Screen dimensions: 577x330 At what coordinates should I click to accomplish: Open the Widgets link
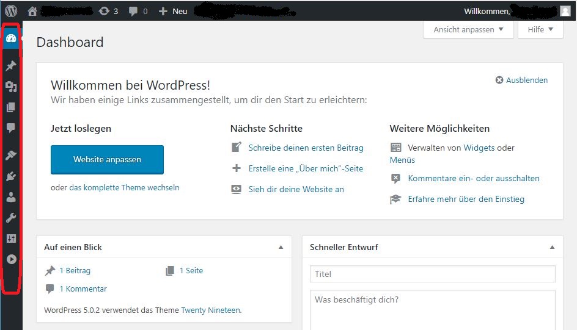479,148
